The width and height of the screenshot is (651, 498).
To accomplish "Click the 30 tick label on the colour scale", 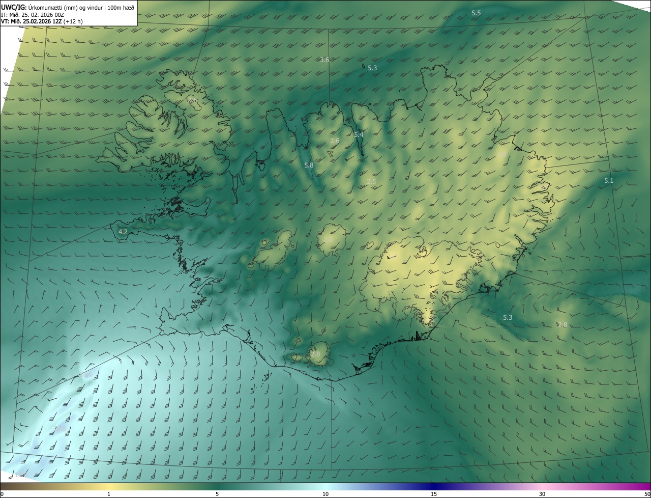I will tap(542, 494).
